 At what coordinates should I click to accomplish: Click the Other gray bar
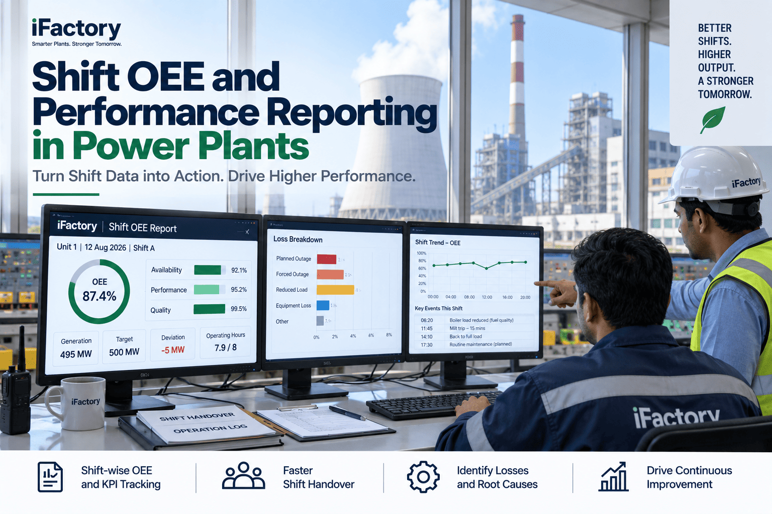(320, 321)
